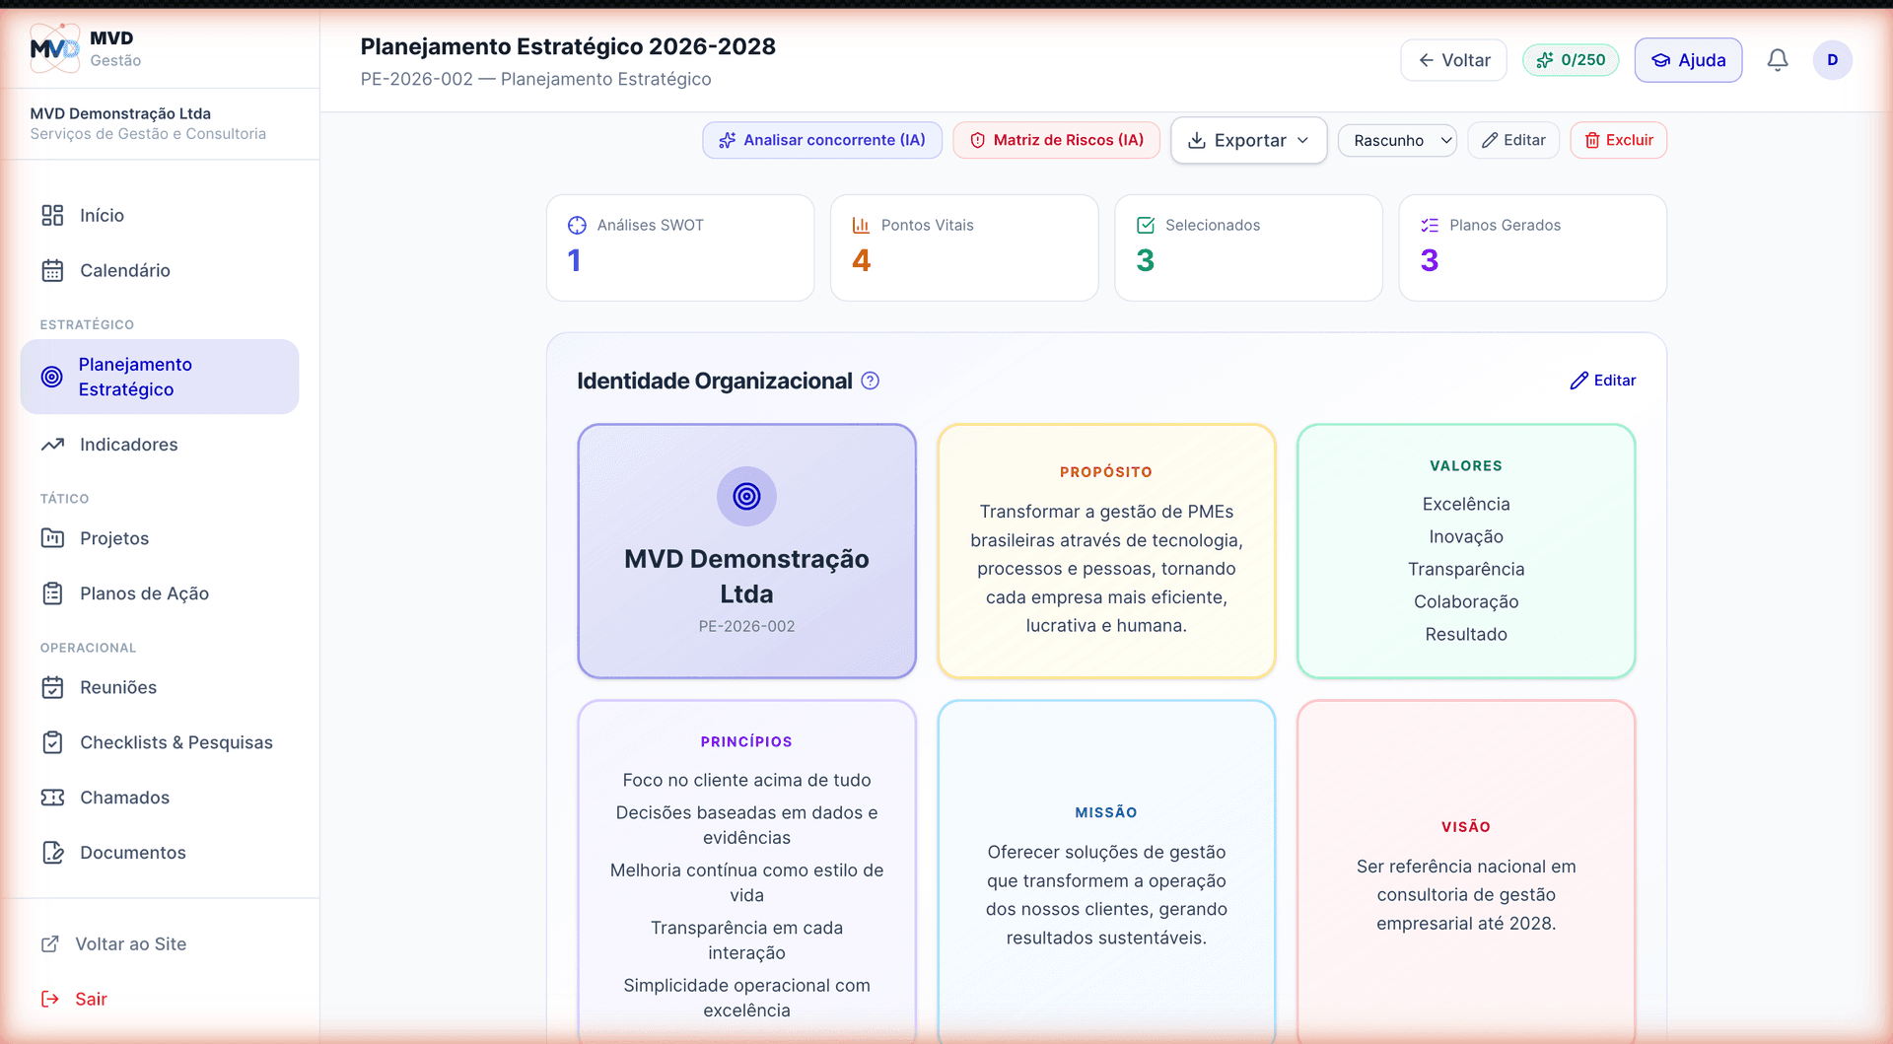Open Checklists & Pesquisas icon
Viewport: 1893px width, 1044px height.
click(52, 742)
